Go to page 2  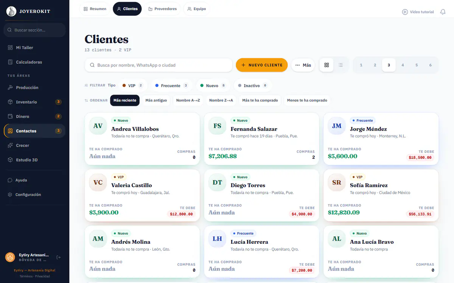click(375, 65)
